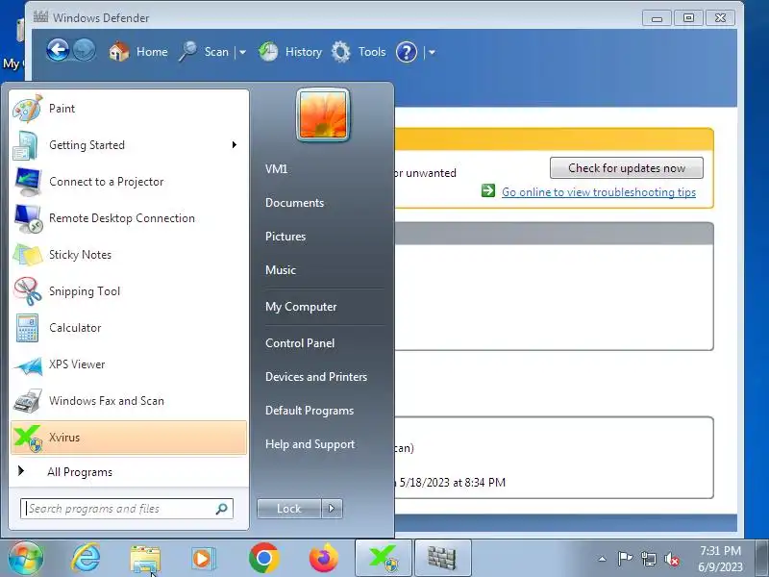
Task: Click the blue Help question mark icon
Action: click(x=406, y=52)
